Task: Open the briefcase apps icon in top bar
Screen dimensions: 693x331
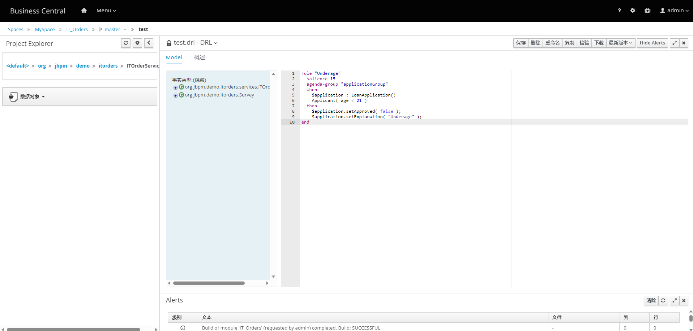Action: tap(647, 10)
